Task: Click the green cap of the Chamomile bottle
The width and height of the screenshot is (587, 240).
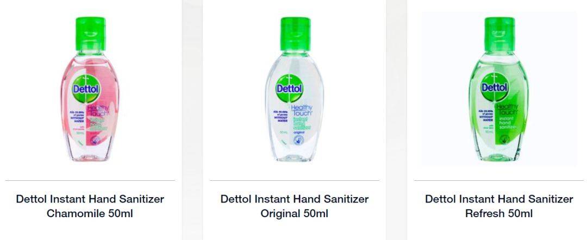Action: click(91, 34)
